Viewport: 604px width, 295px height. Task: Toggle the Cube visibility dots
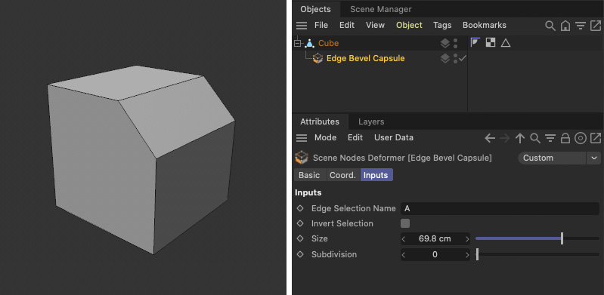click(456, 43)
